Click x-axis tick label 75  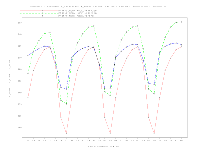(x=165, y=140)
